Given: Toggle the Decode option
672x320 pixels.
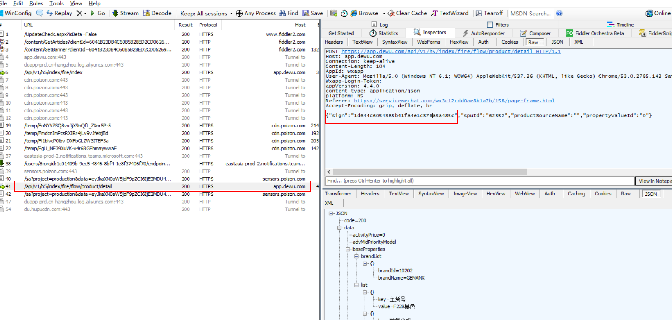Looking at the screenshot, I should point(157,13).
